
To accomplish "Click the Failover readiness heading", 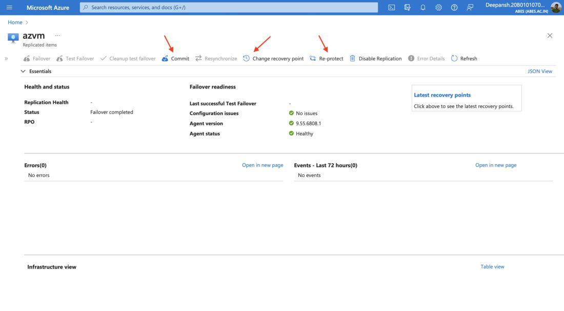I will click(x=213, y=87).
